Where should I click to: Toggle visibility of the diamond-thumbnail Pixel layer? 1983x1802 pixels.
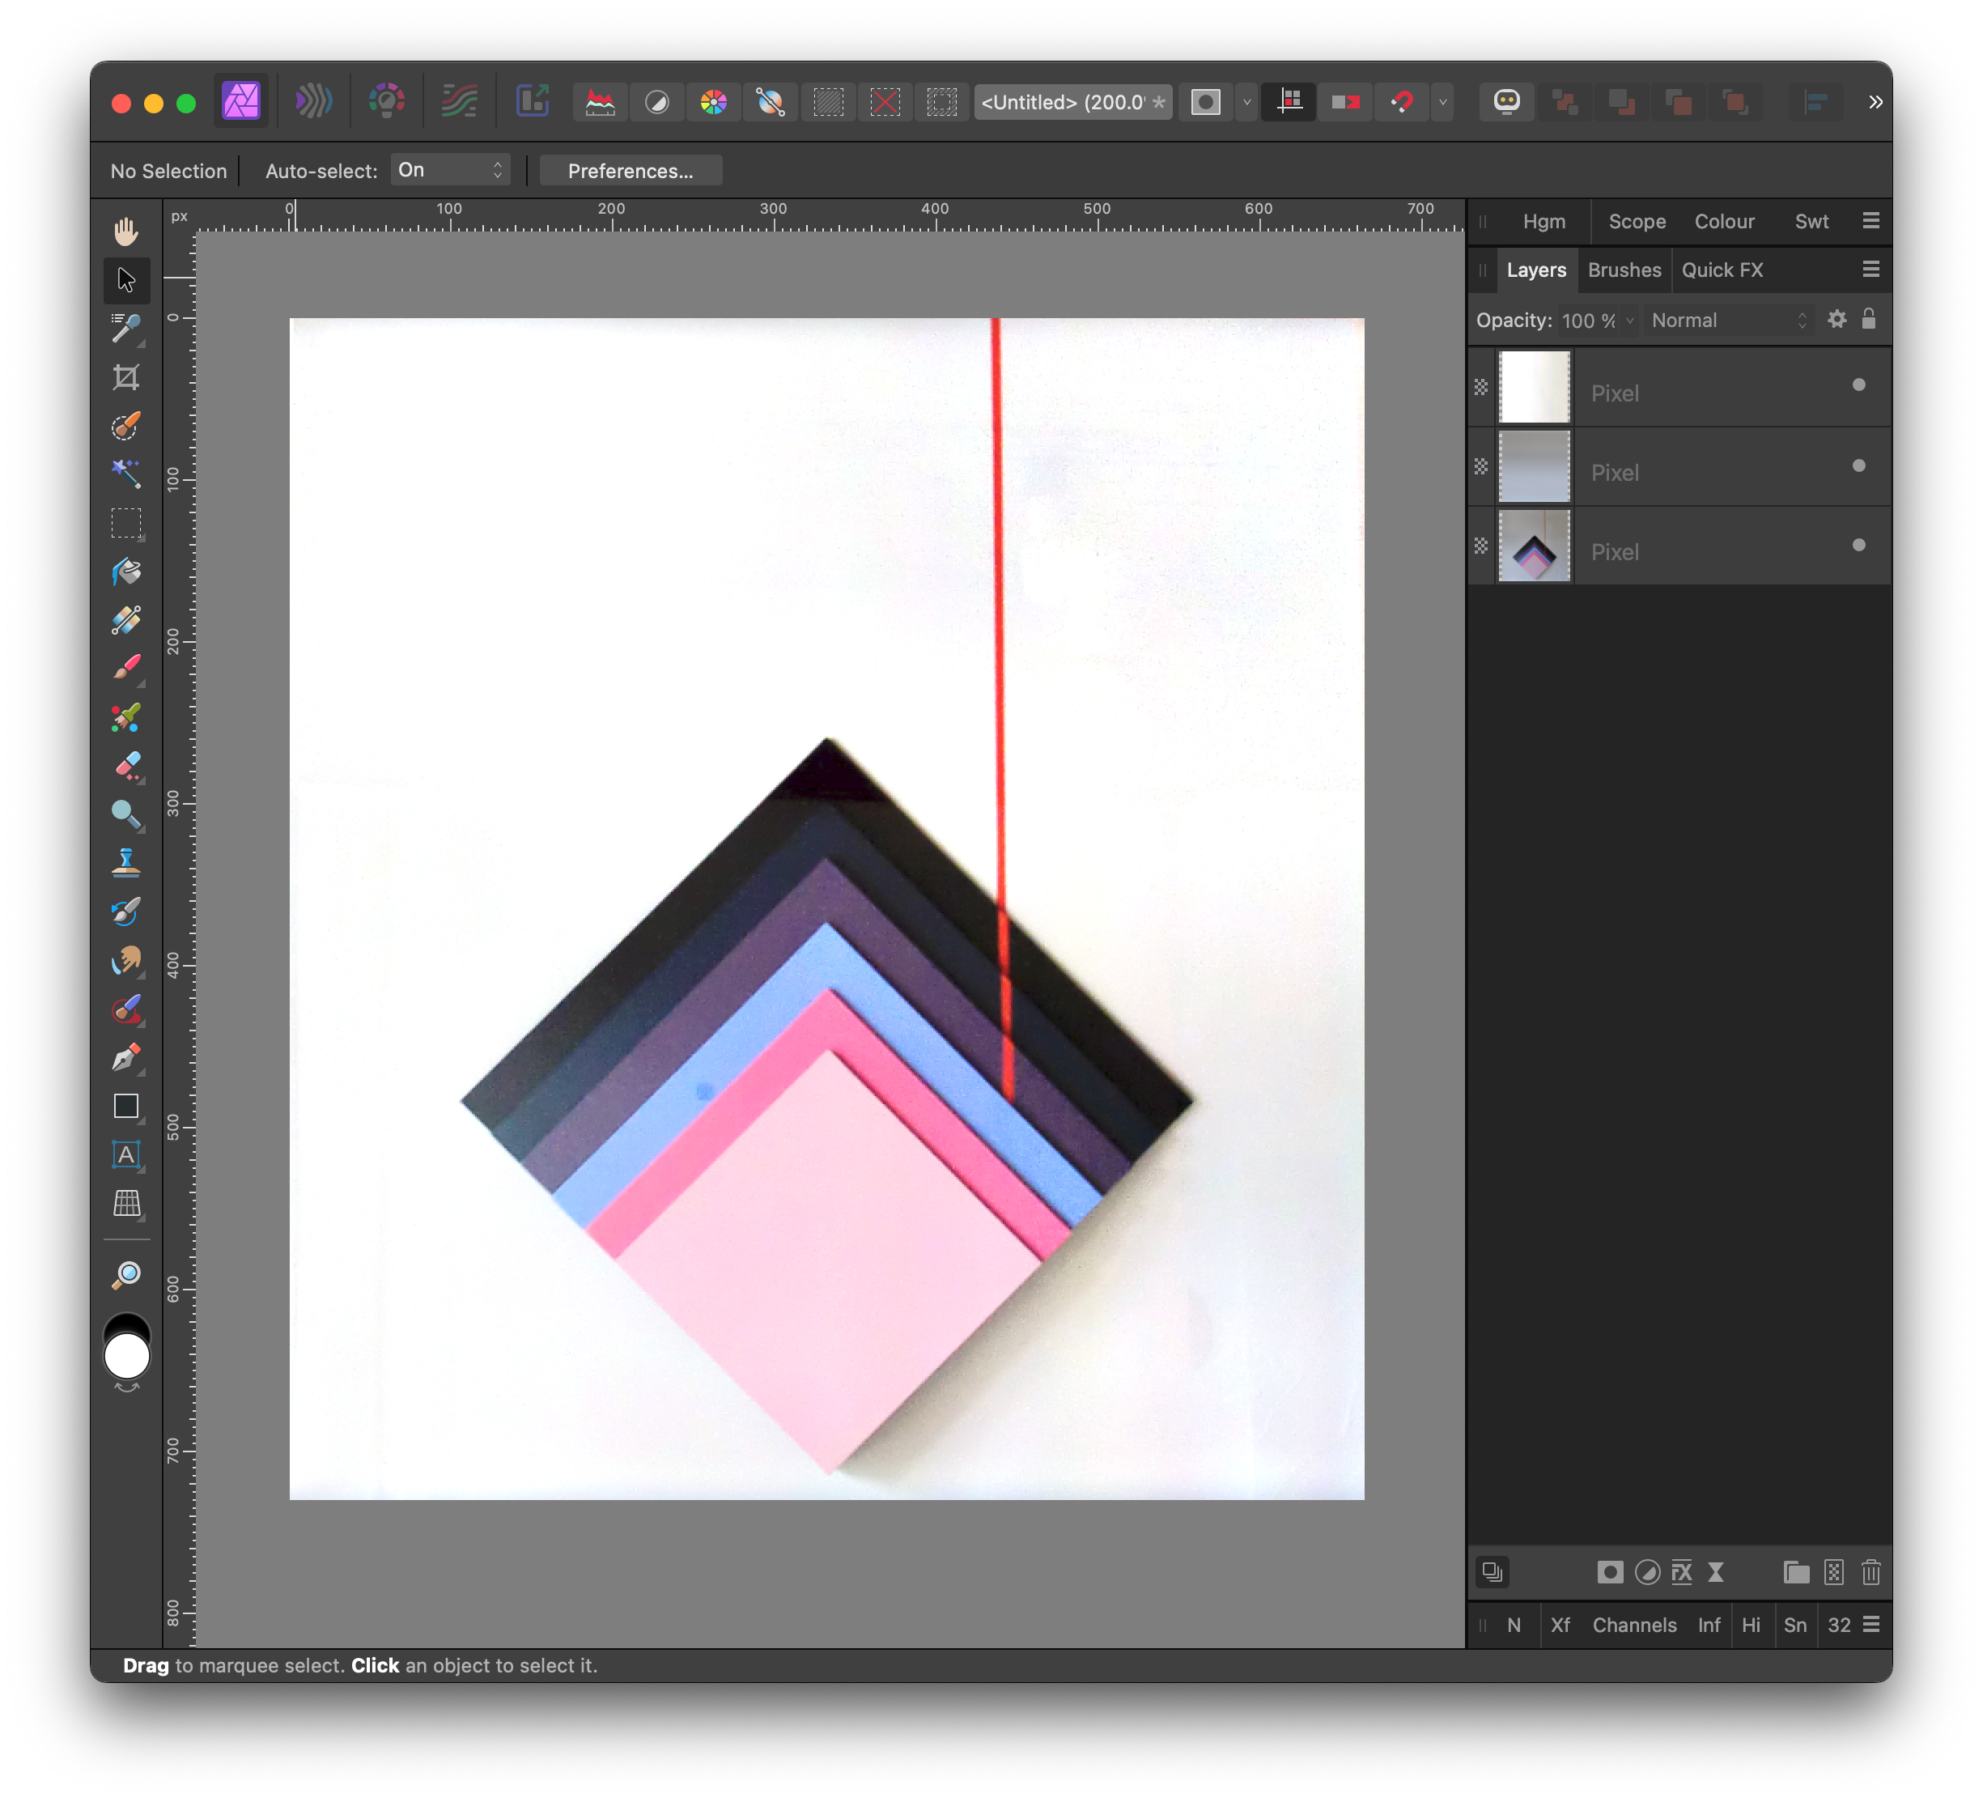tap(1858, 545)
